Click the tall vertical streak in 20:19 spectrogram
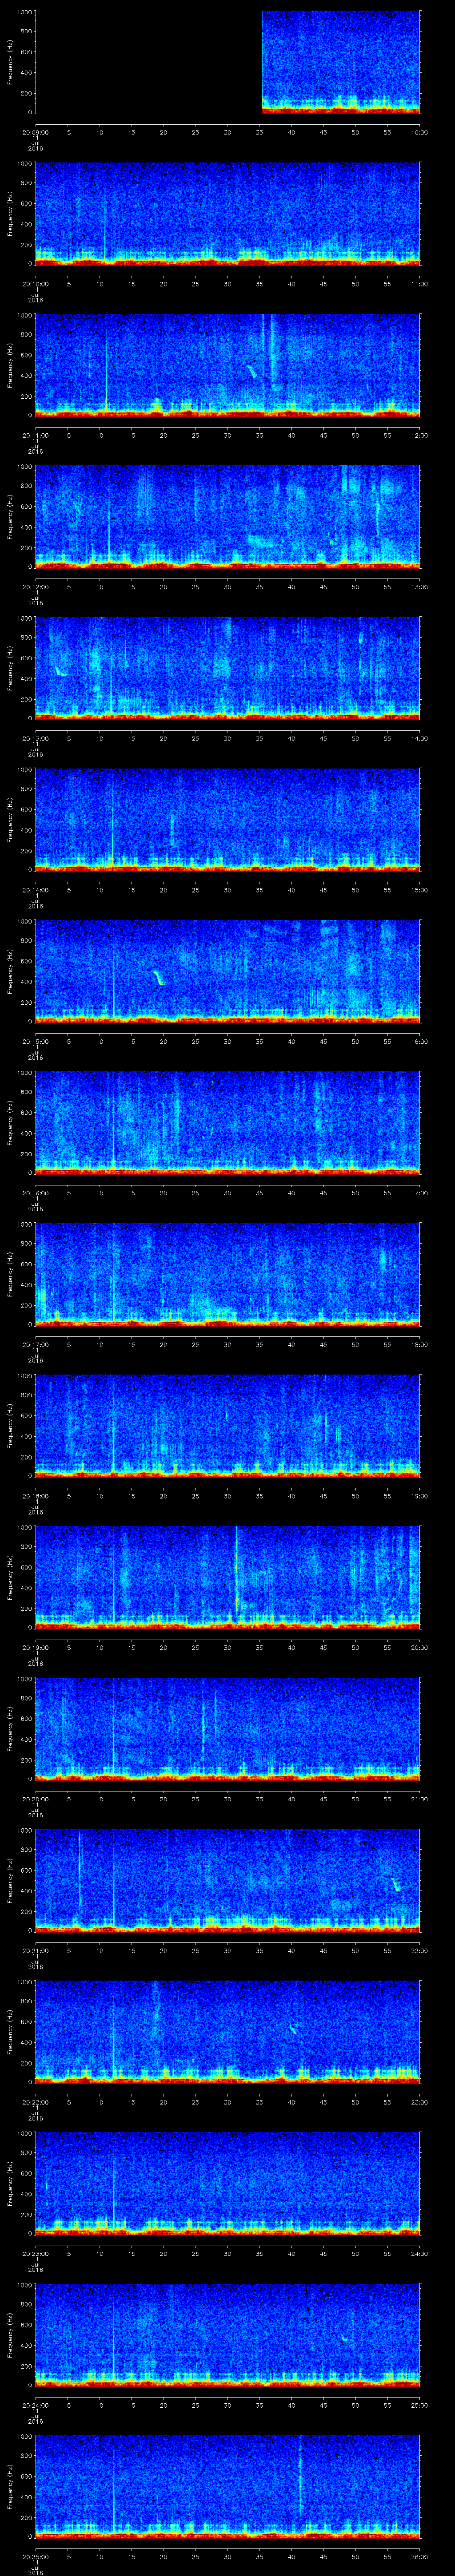 click(236, 1569)
